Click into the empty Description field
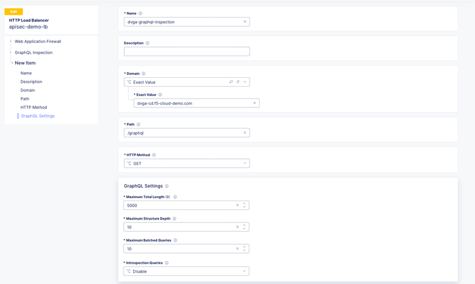This screenshot has width=475, height=284. pyautogui.click(x=187, y=51)
